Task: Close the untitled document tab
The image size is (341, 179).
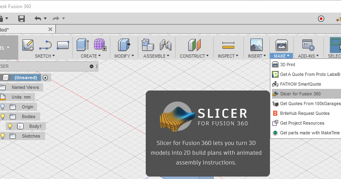Action: pos(50,29)
